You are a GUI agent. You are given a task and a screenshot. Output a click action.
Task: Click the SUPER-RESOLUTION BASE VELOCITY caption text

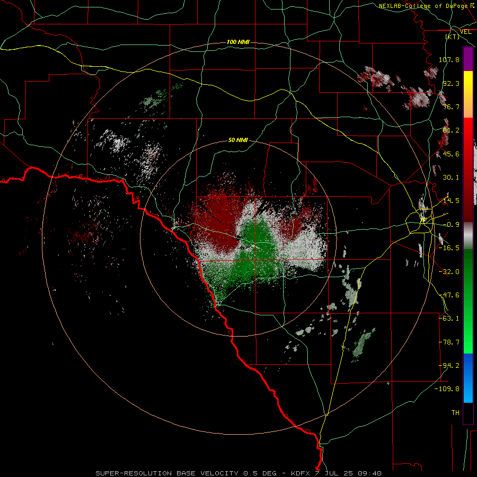tap(167, 473)
